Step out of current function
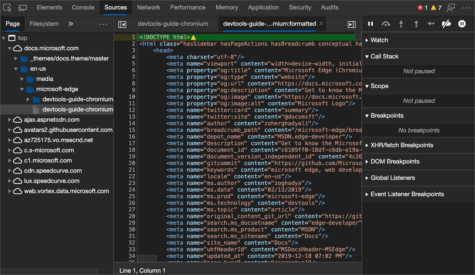 pyautogui.click(x=416, y=24)
